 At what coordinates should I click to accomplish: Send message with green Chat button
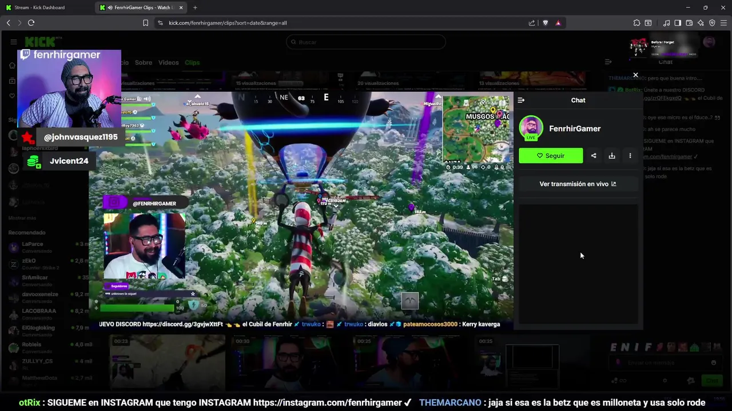tap(711, 381)
